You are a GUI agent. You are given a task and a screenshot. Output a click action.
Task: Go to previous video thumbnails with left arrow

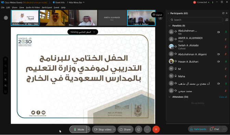click(x=6, y=18)
